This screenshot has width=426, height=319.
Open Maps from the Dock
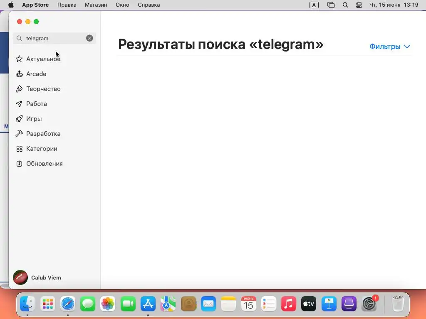(x=168, y=304)
